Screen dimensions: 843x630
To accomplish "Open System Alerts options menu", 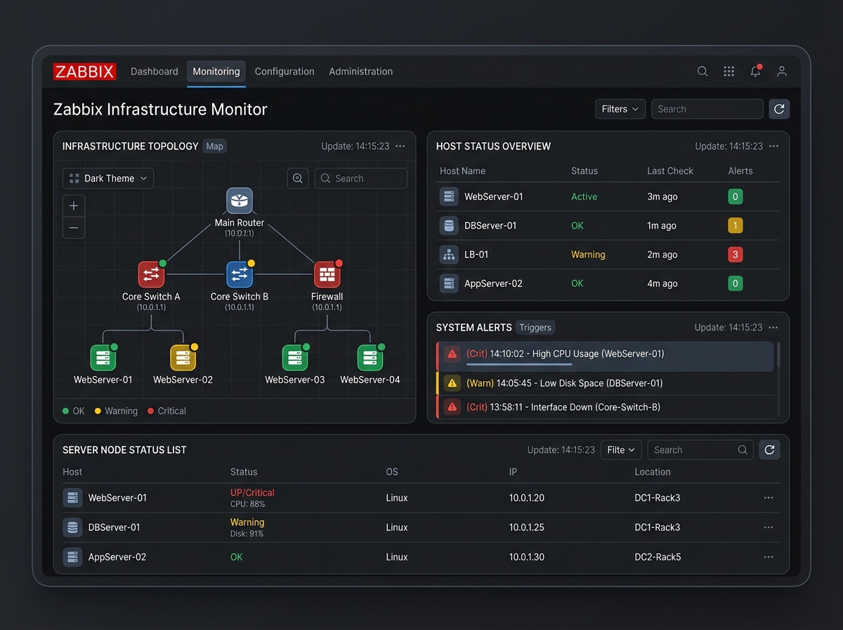I will pos(773,328).
